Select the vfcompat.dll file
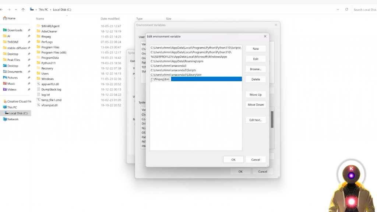377x212 pixels. [49, 105]
